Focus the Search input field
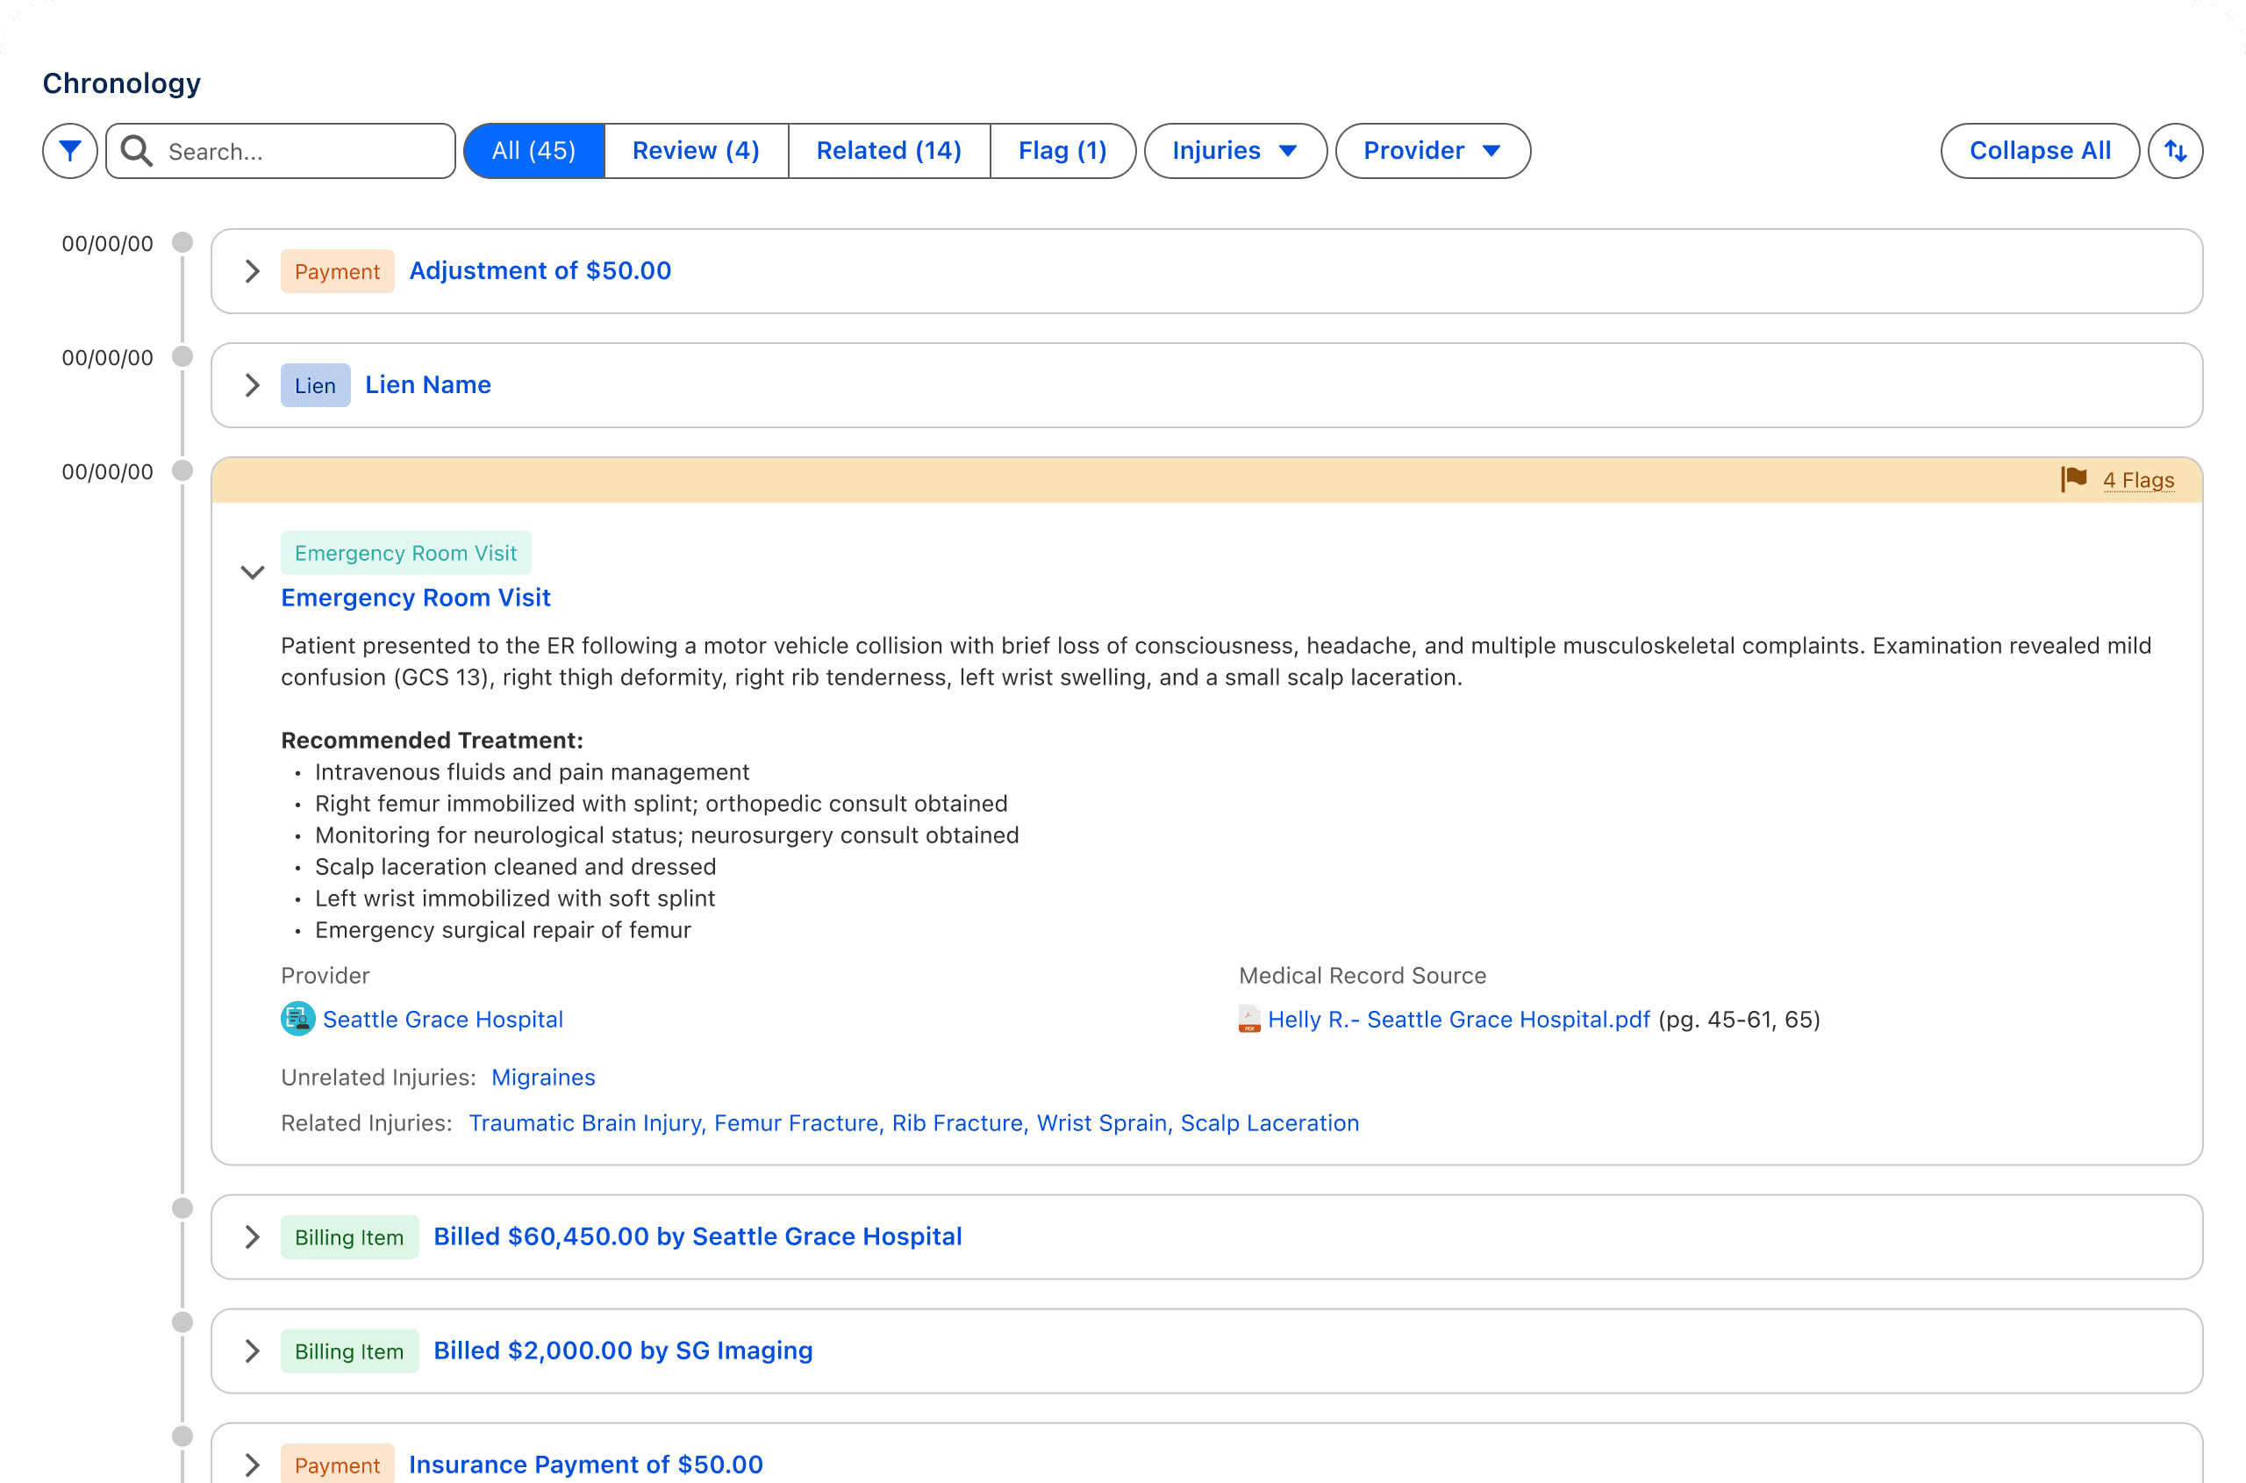 point(303,151)
